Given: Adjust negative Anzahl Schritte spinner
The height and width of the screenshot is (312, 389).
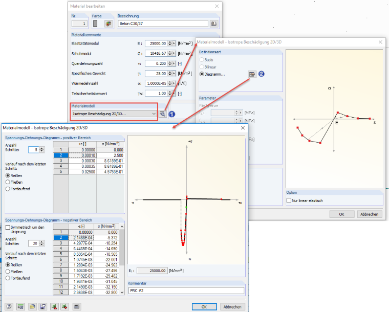Looking at the screenshot, I should point(41,243).
